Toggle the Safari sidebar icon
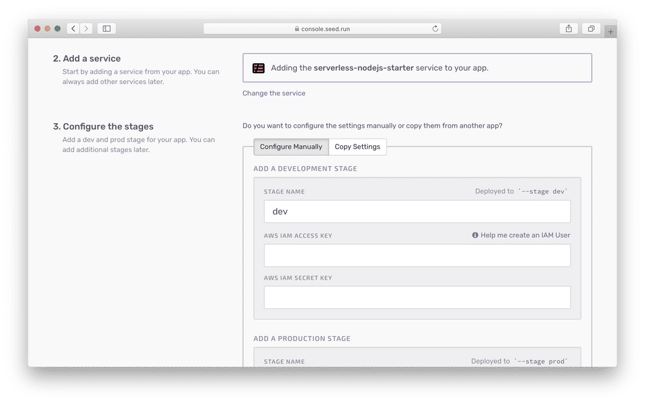This screenshot has height=404, width=645. pos(107,28)
